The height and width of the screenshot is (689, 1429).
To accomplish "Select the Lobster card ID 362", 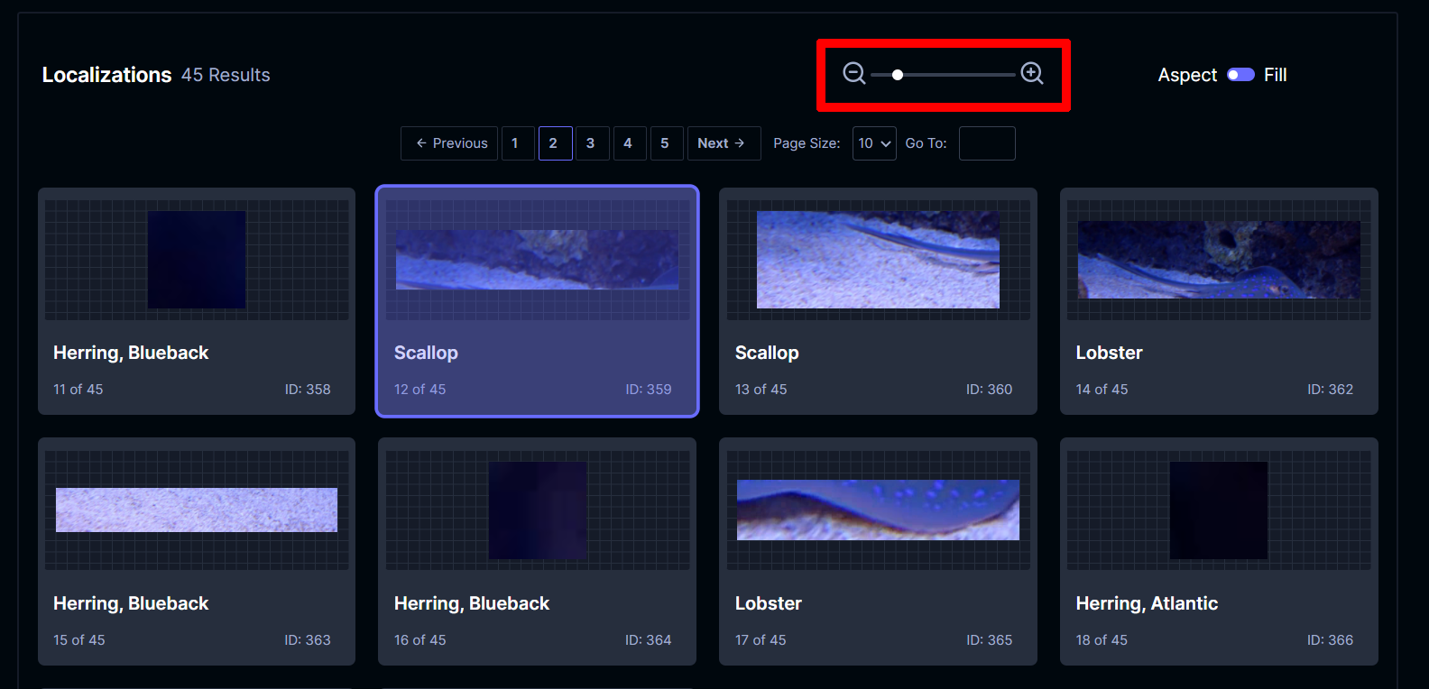I will 1219,301.
